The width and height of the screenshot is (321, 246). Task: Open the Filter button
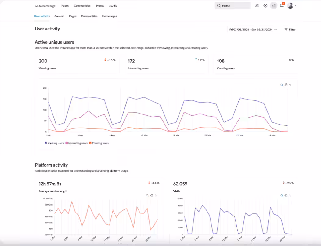(290, 30)
